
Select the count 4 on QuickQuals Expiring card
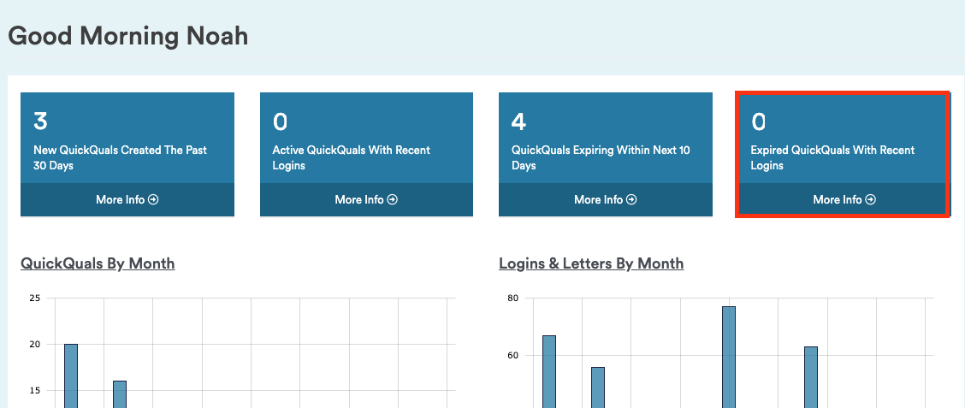pyautogui.click(x=518, y=121)
